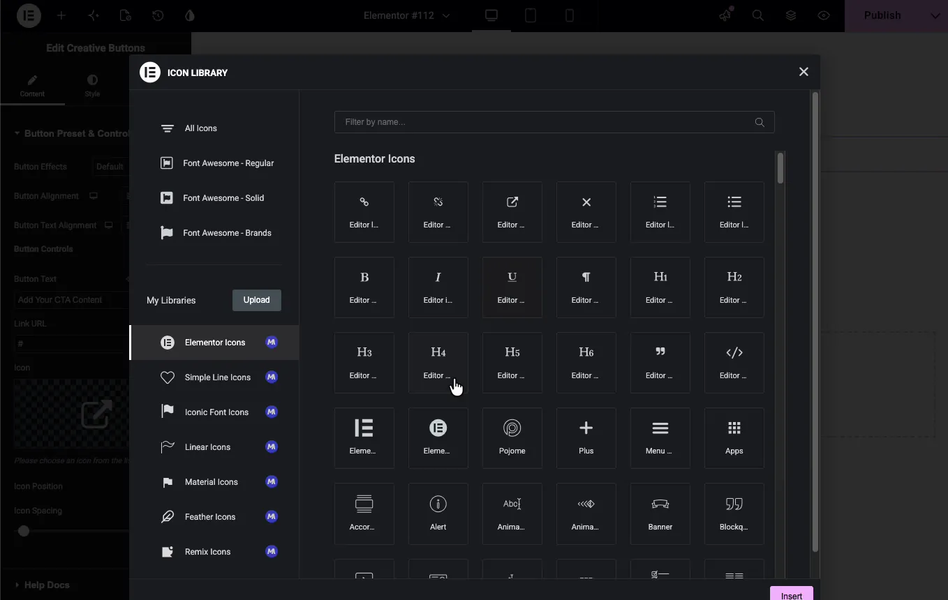Switch to Elementor Icons library
Viewport: 948px width, 600px height.
214,343
